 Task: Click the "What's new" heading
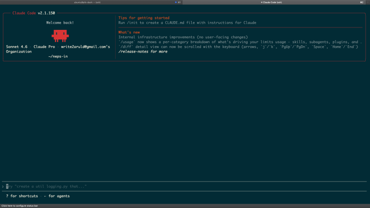[129, 32]
